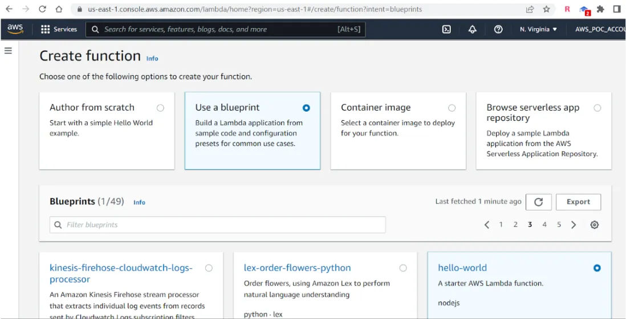
Task: Launch AWS CloudShell terminal icon
Action: point(447,29)
